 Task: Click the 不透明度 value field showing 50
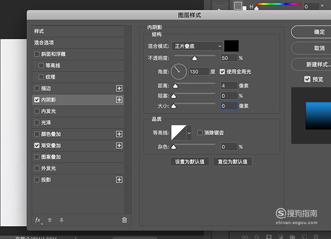click(229, 58)
